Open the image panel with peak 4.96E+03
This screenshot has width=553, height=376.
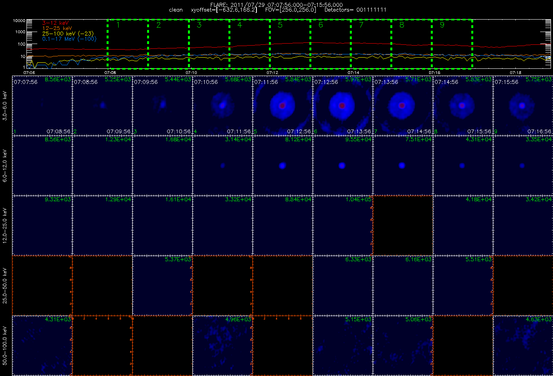click(x=222, y=345)
